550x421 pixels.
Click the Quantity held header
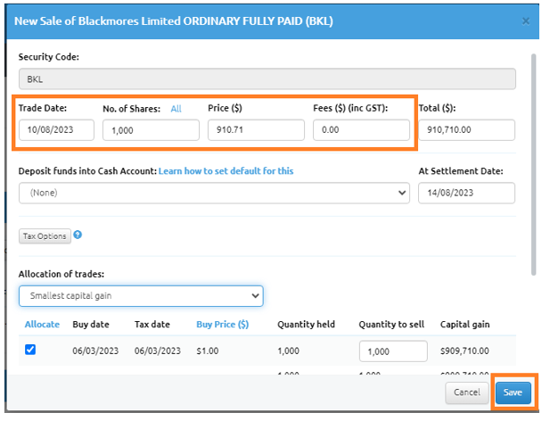tap(306, 324)
